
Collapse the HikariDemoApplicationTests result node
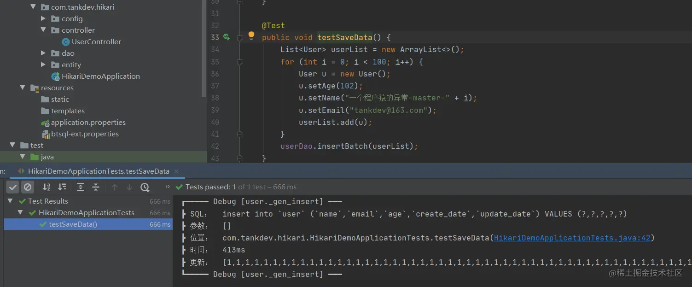(20, 212)
